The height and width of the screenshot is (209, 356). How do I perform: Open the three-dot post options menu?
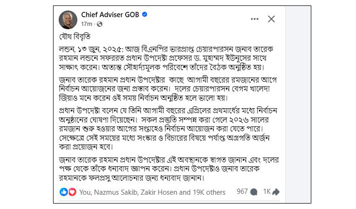(x=254, y=19)
